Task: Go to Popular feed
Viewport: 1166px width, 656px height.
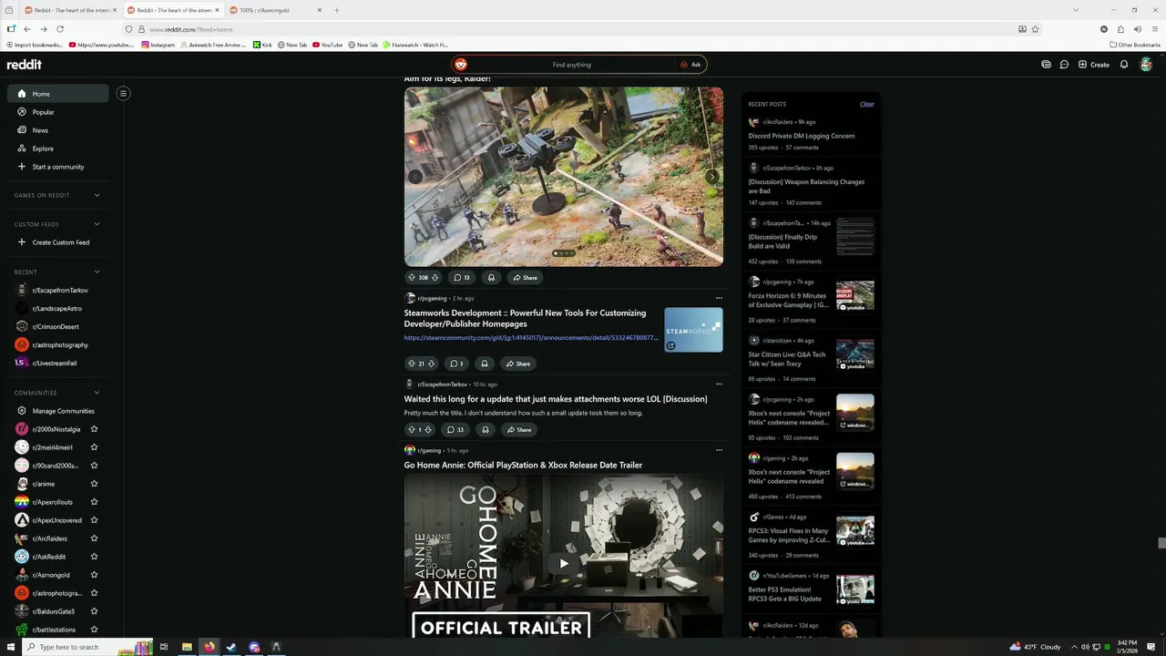Action: 57,111
